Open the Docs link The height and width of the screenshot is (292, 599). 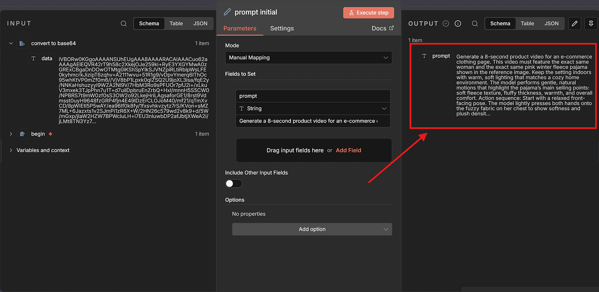[383, 28]
